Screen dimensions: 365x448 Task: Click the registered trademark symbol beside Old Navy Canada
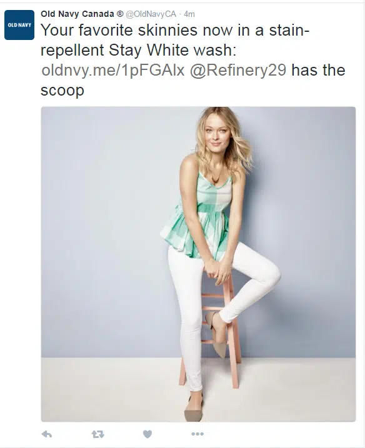click(121, 14)
